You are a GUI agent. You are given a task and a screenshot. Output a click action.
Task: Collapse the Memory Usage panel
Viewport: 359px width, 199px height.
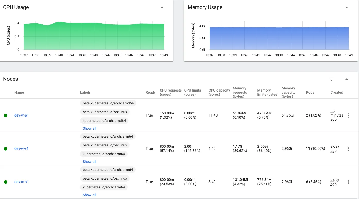click(x=346, y=7)
